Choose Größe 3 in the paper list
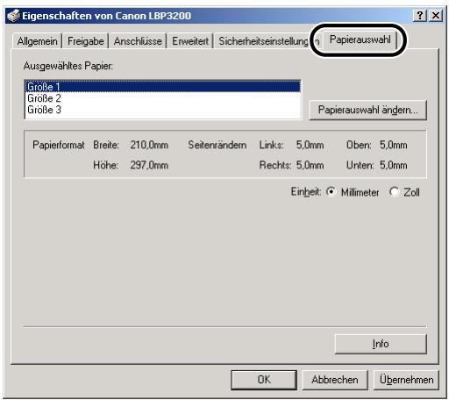The width and height of the screenshot is (449, 400). (x=163, y=110)
